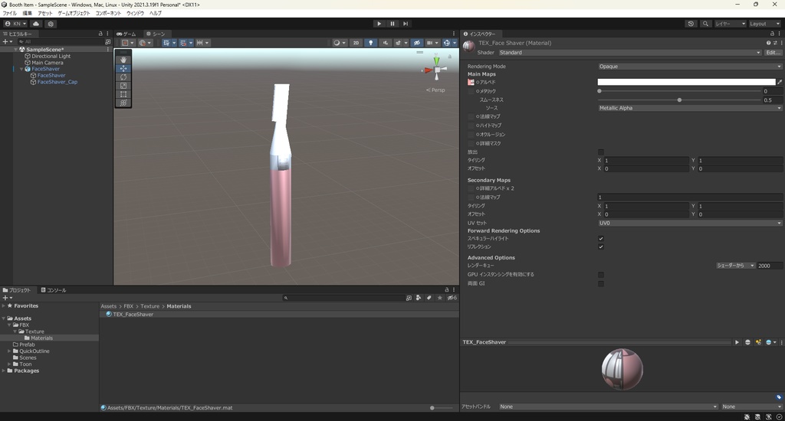Adjust the Smoothness slider handle
The height and width of the screenshot is (421, 785).
679,100
